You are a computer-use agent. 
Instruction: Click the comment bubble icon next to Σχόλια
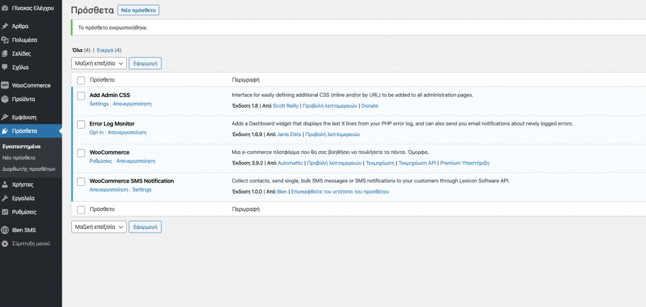click(x=4, y=67)
